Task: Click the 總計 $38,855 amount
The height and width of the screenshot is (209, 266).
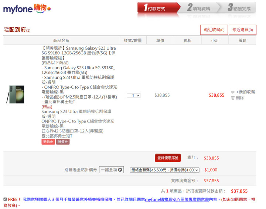Action: [211, 158]
